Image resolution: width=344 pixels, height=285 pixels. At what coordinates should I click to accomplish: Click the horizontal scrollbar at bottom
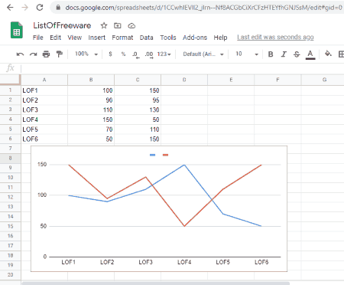(156, 283)
